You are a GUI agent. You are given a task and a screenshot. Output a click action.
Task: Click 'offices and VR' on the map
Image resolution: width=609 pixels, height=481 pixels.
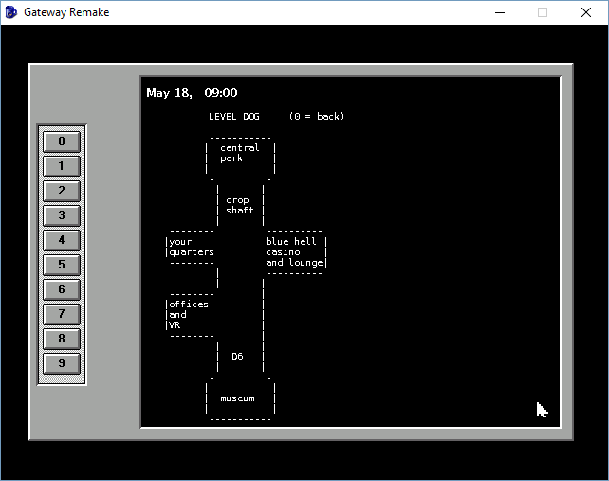[x=189, y=315]
